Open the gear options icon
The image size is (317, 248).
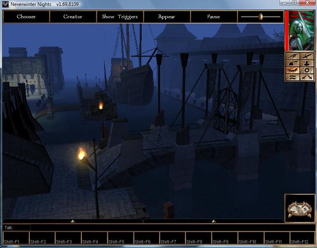pos(308,70)
